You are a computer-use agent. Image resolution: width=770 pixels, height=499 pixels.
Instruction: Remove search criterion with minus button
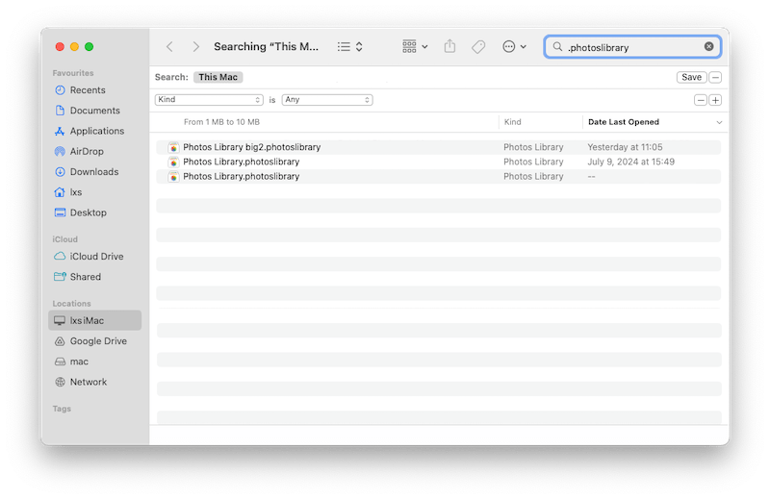[701, 100]
